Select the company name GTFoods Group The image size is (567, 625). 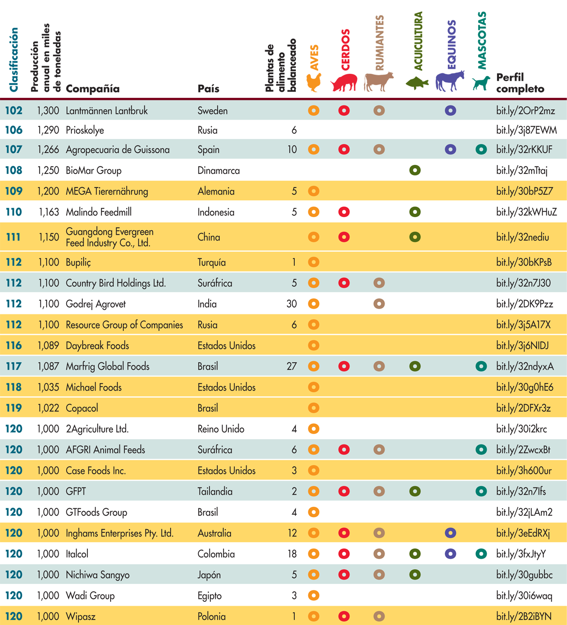point(96,512)
